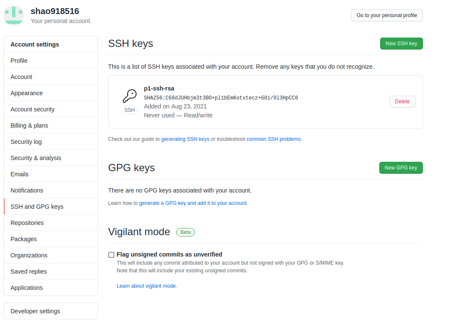This screenshot has height=321, width=476.
Task: Select Security & analysis item
Action: (51, 158)
